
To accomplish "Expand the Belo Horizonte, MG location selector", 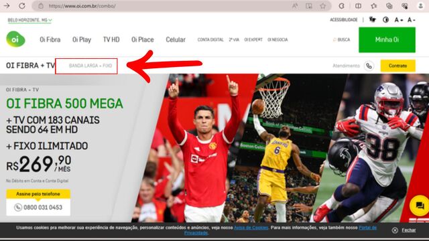I will 29,20.
